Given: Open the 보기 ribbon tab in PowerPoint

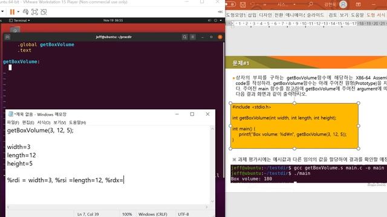Looking at the screenshot, I should click(344, 15).
